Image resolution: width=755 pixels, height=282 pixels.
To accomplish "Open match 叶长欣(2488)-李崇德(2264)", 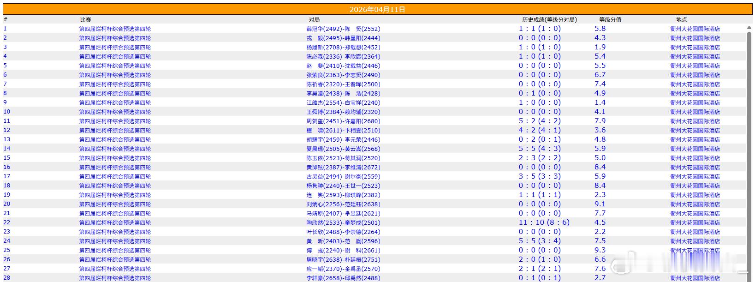I will click(x=343, y=232).
